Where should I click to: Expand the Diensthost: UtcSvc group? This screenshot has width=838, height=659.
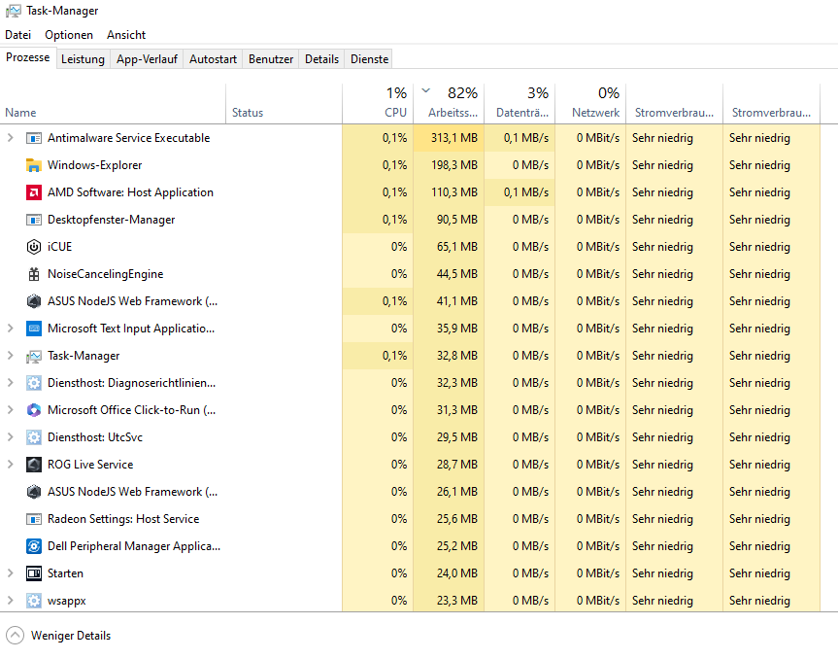coord(10,437)
